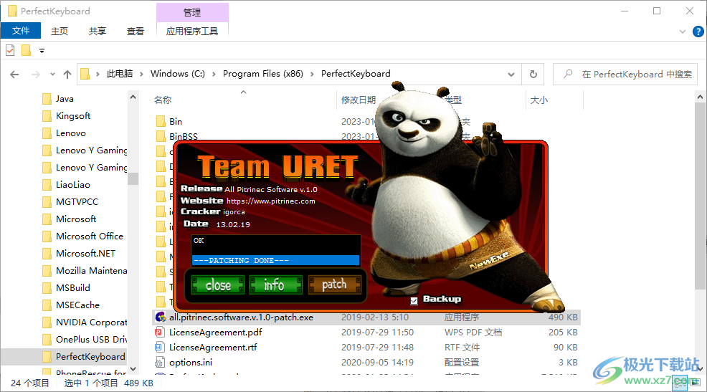Click the new folder quick access icon

pos(26,50)
